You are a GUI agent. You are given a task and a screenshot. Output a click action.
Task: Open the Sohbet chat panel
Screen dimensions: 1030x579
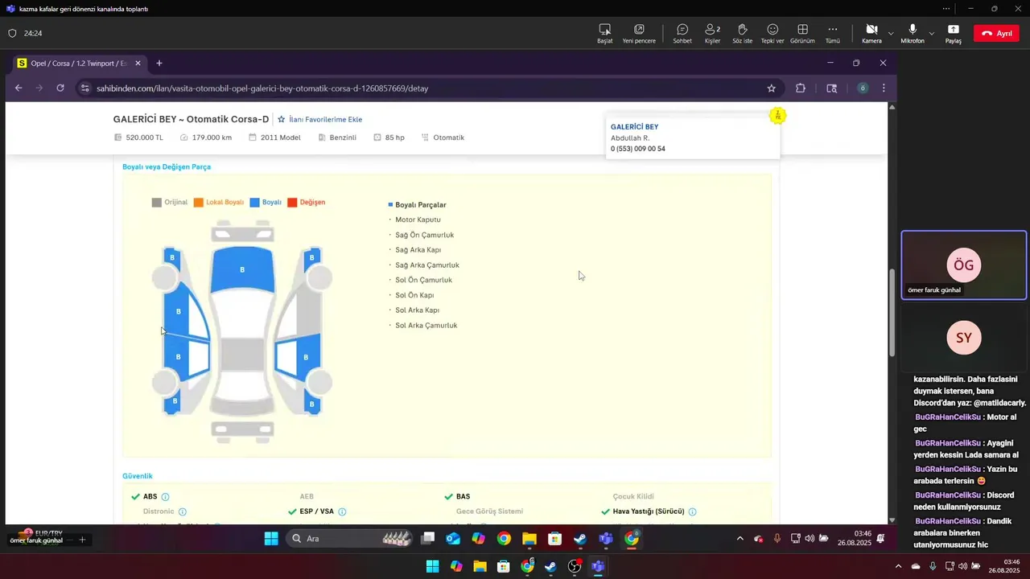682,33
